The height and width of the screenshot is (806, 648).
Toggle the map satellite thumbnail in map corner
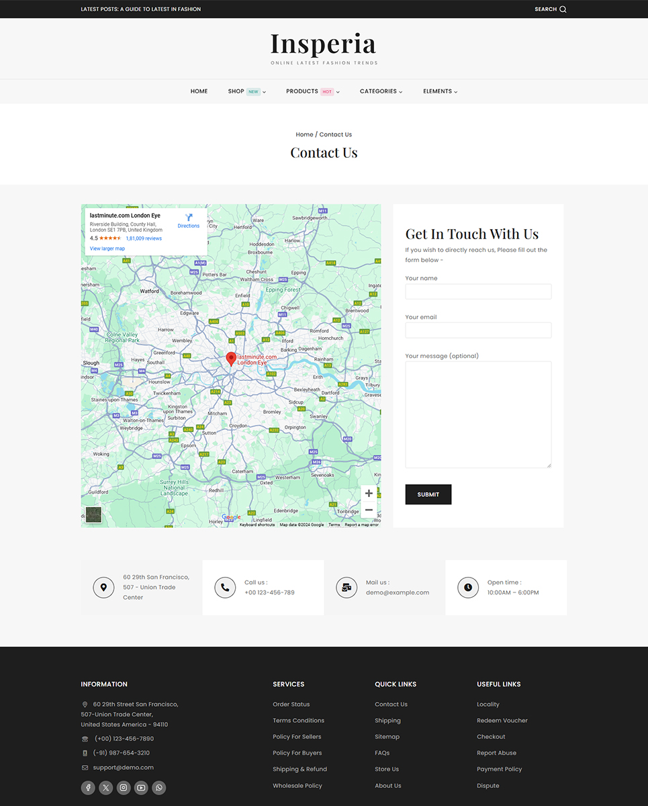point(93,514)
